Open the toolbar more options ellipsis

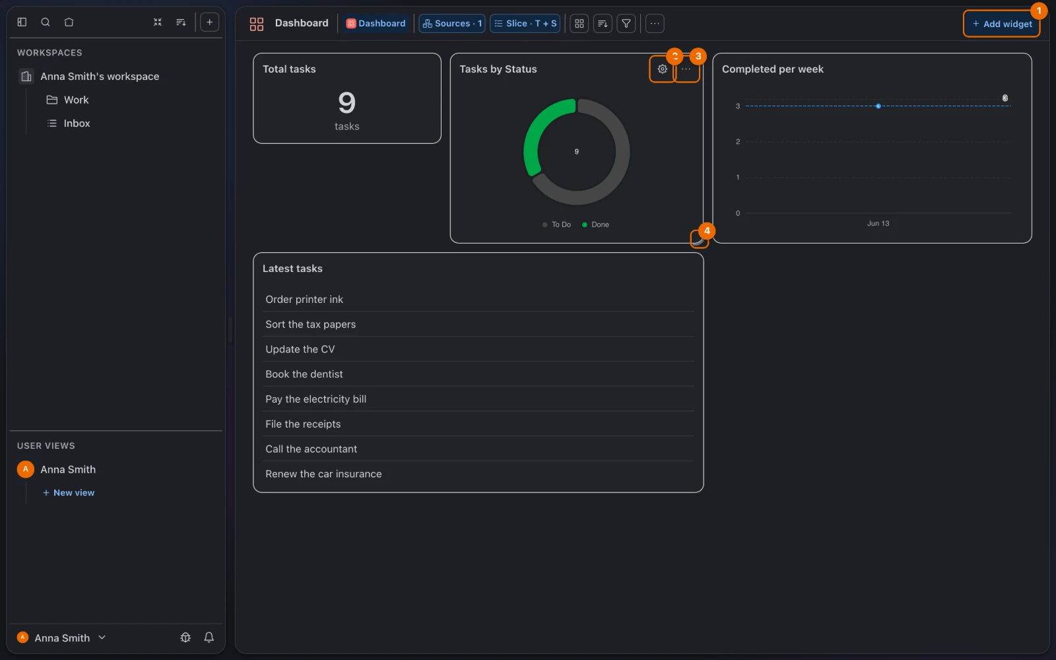[655, 24]
